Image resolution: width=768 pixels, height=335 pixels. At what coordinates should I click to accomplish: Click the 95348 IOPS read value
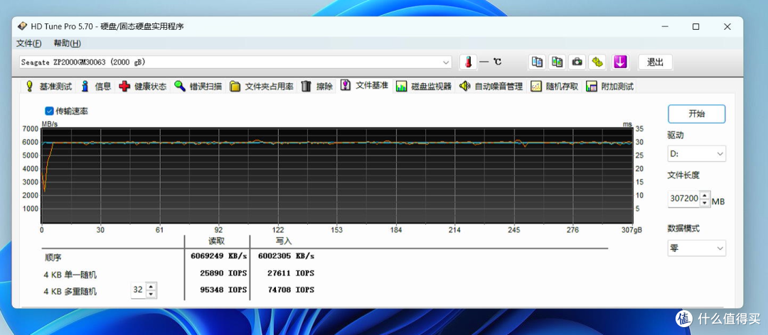pos(224,290)
